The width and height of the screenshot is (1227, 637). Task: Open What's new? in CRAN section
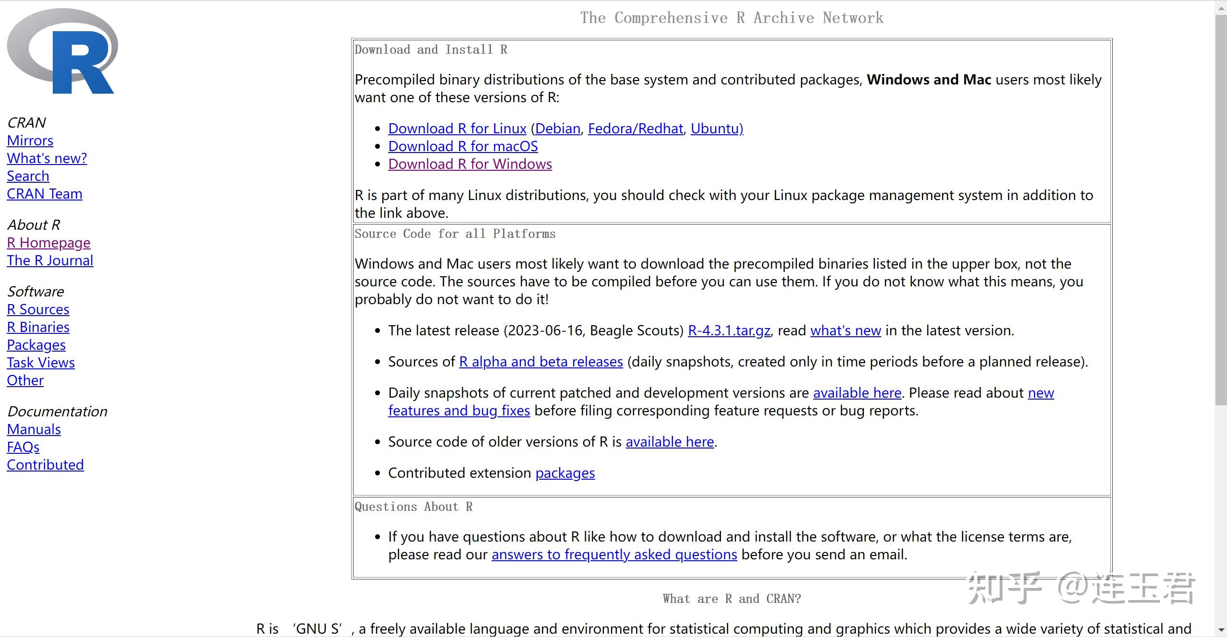[x=47, y=158]
